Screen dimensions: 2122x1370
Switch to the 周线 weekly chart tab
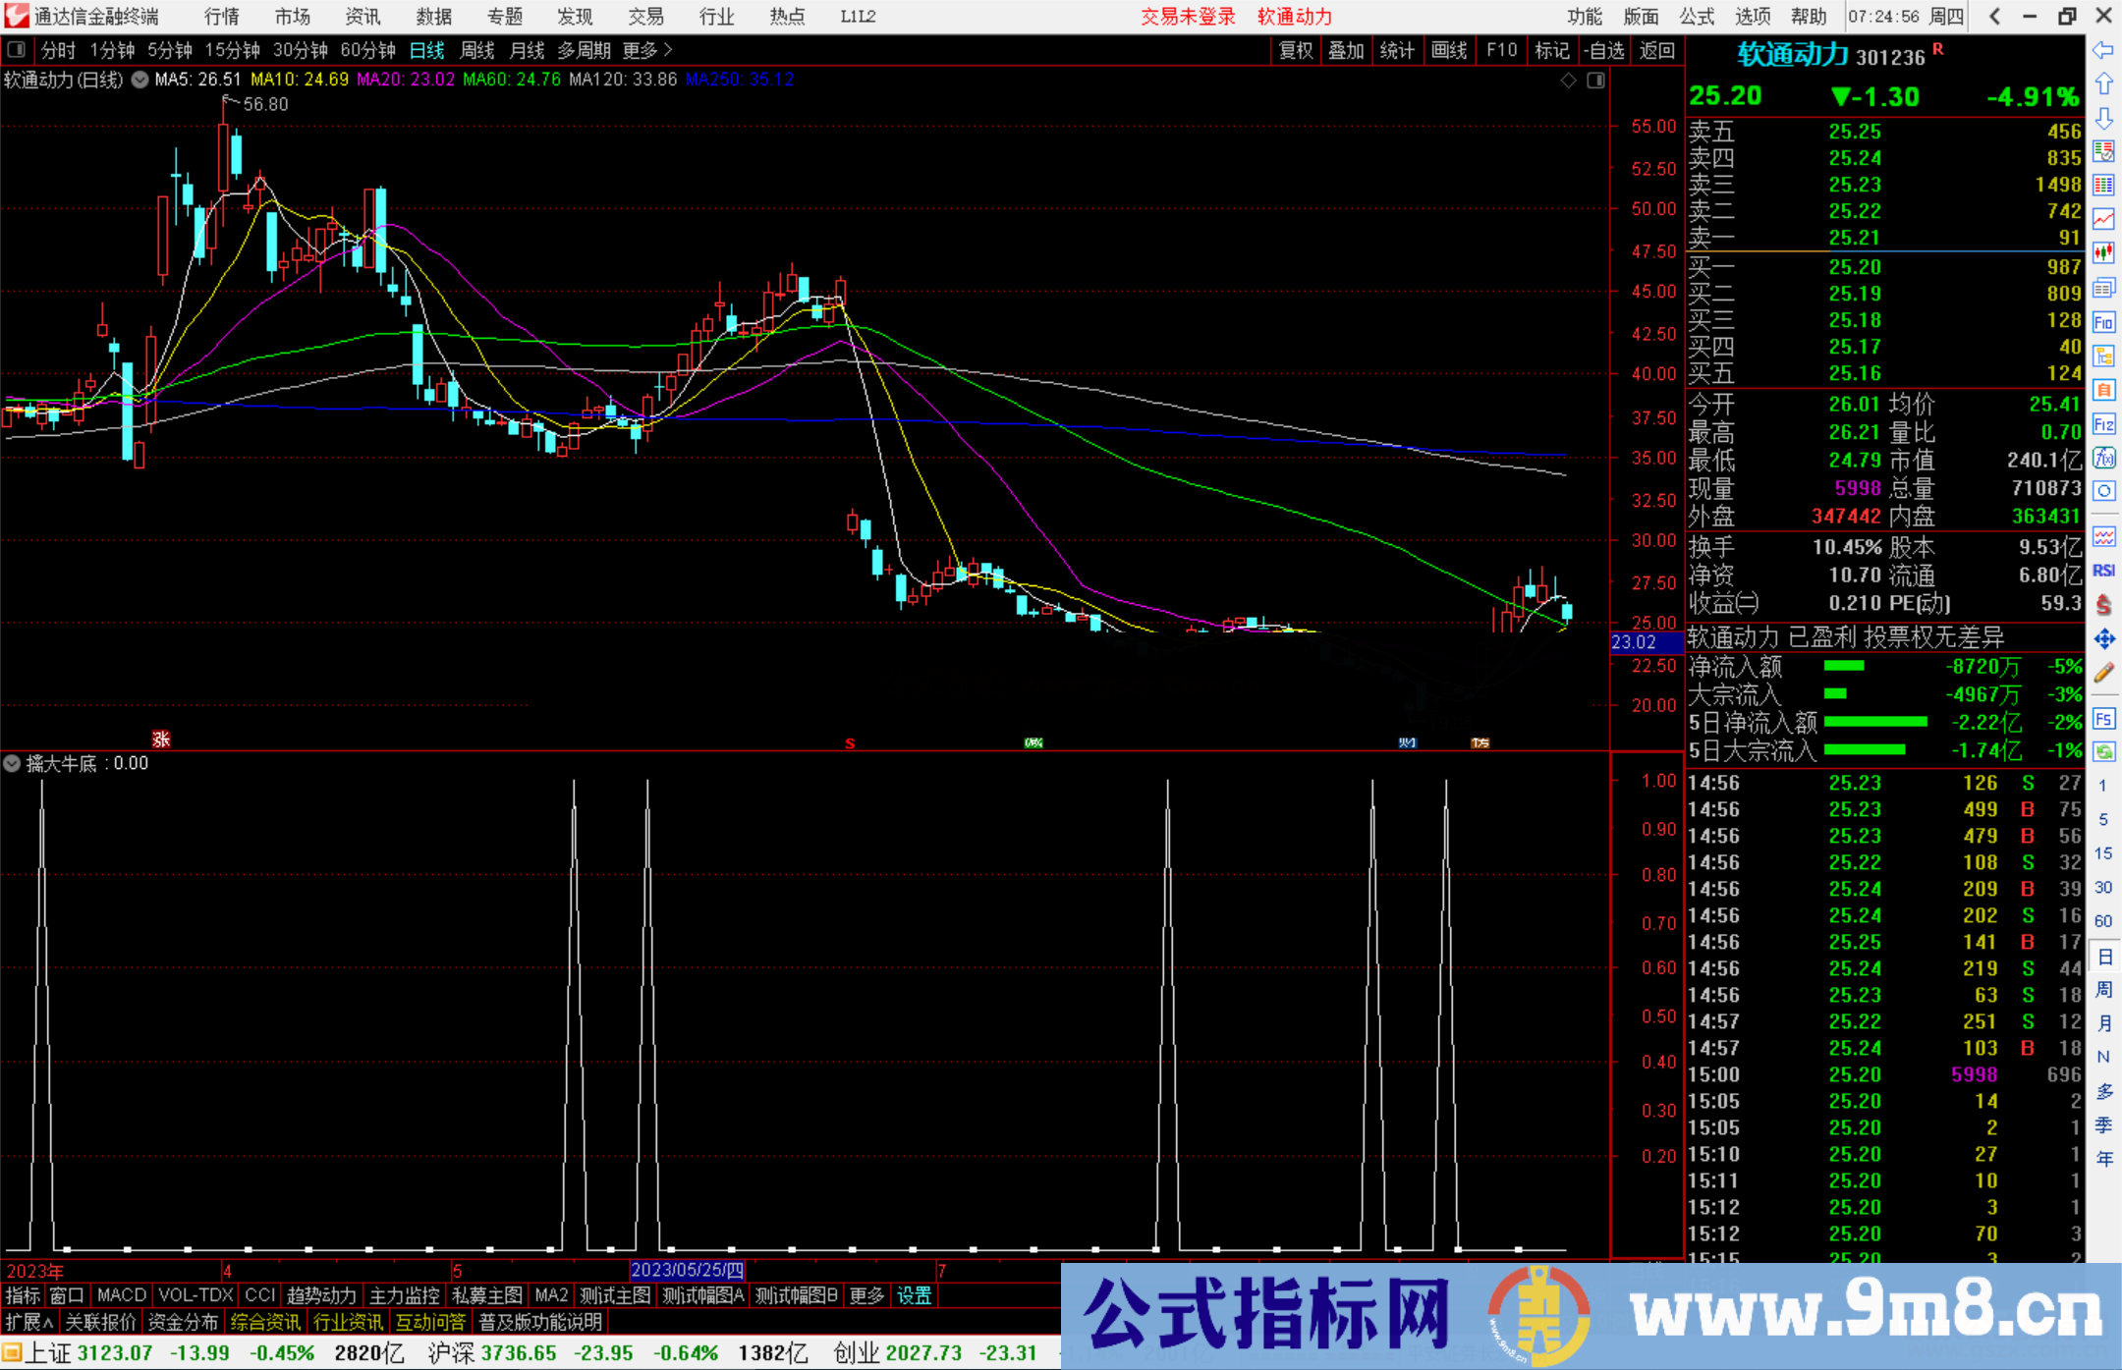[476, 50]
